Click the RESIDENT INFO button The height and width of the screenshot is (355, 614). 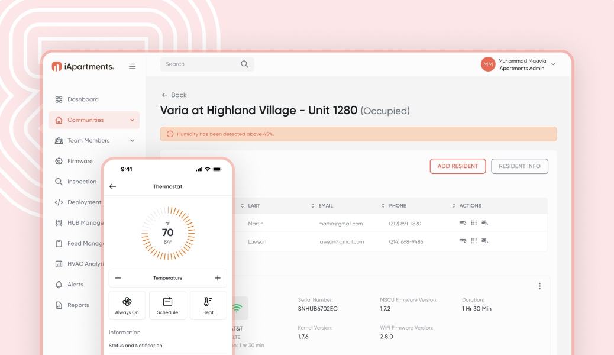point(519,166)
